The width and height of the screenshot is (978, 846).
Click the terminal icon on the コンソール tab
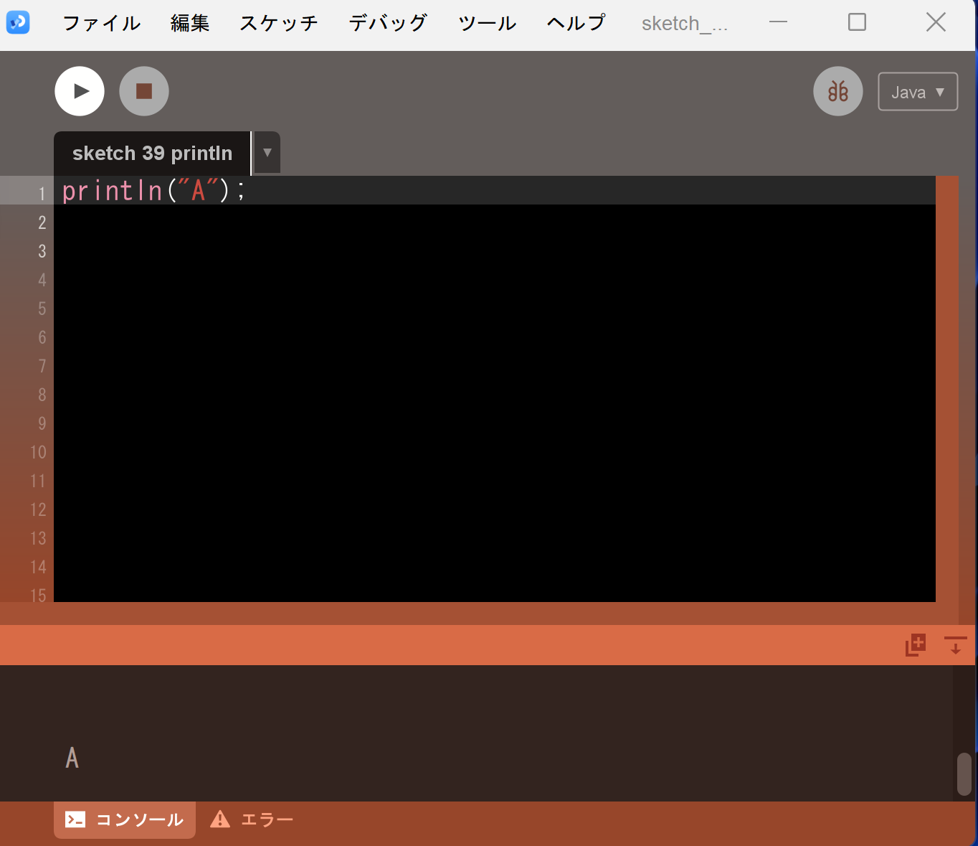[76, 819]
